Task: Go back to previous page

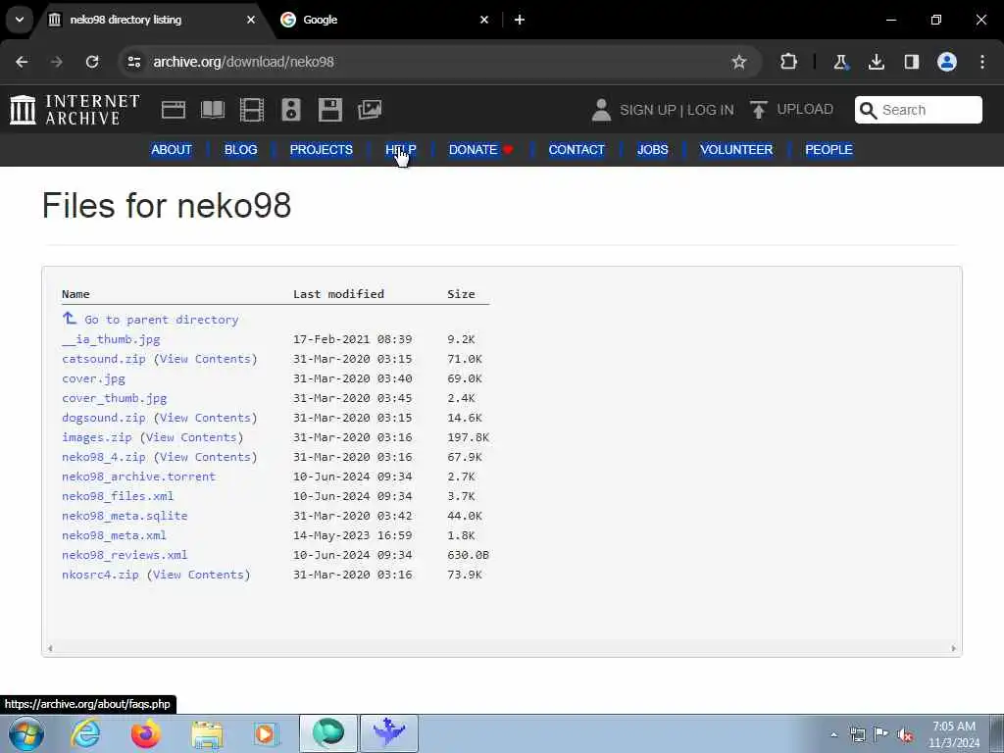Action: (22, 62)
